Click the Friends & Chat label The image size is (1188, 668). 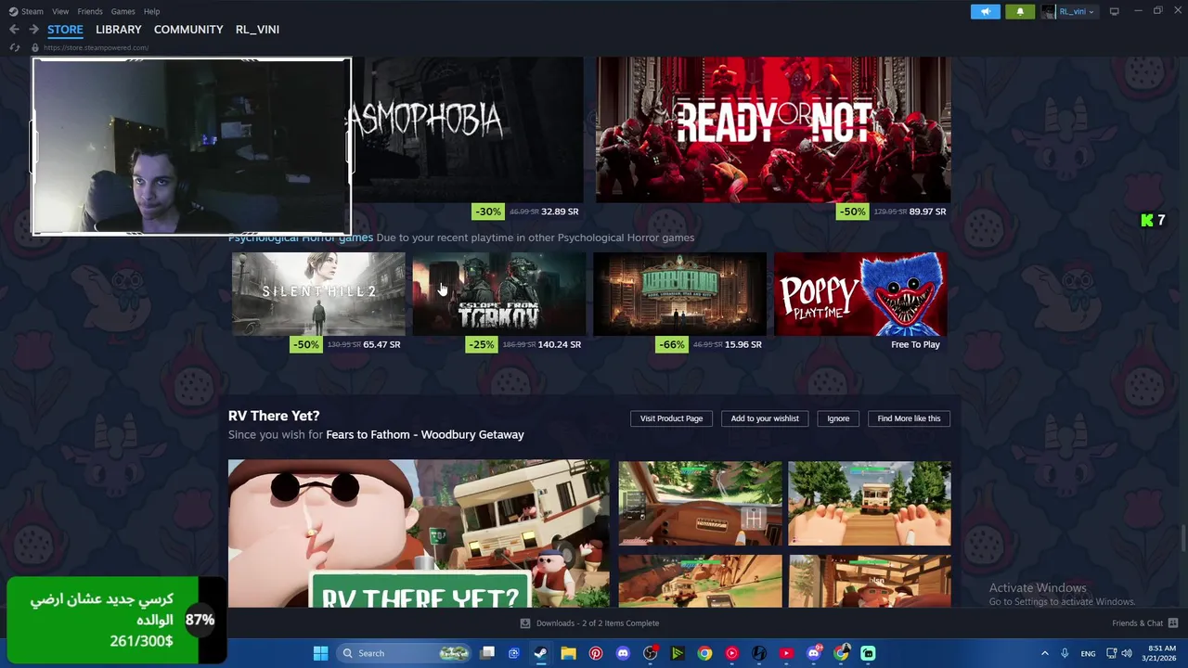point(1138,623)
